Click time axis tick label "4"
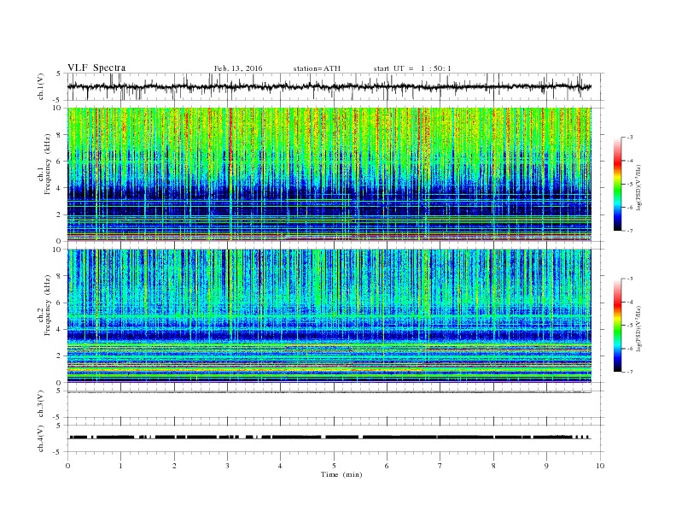This screenshot has width=676, height=523. [280, 466]
